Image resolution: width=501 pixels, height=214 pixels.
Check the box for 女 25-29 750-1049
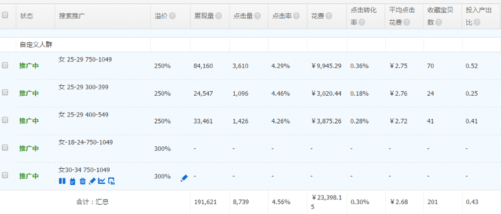5,65
